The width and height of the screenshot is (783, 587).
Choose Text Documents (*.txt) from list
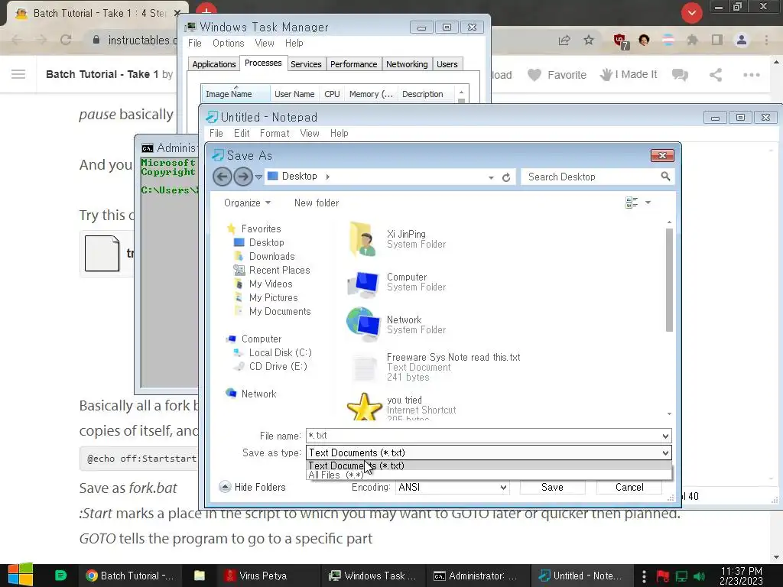tap(489, 465)
